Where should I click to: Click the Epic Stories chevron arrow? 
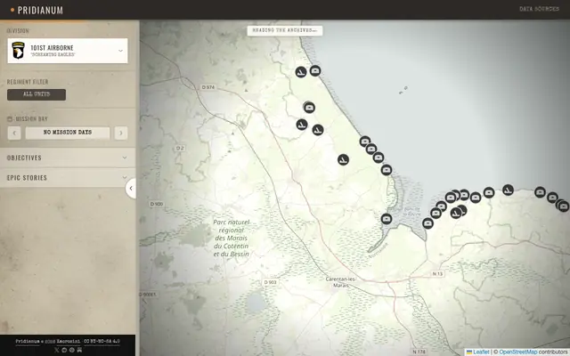click(x=125, y=178)
